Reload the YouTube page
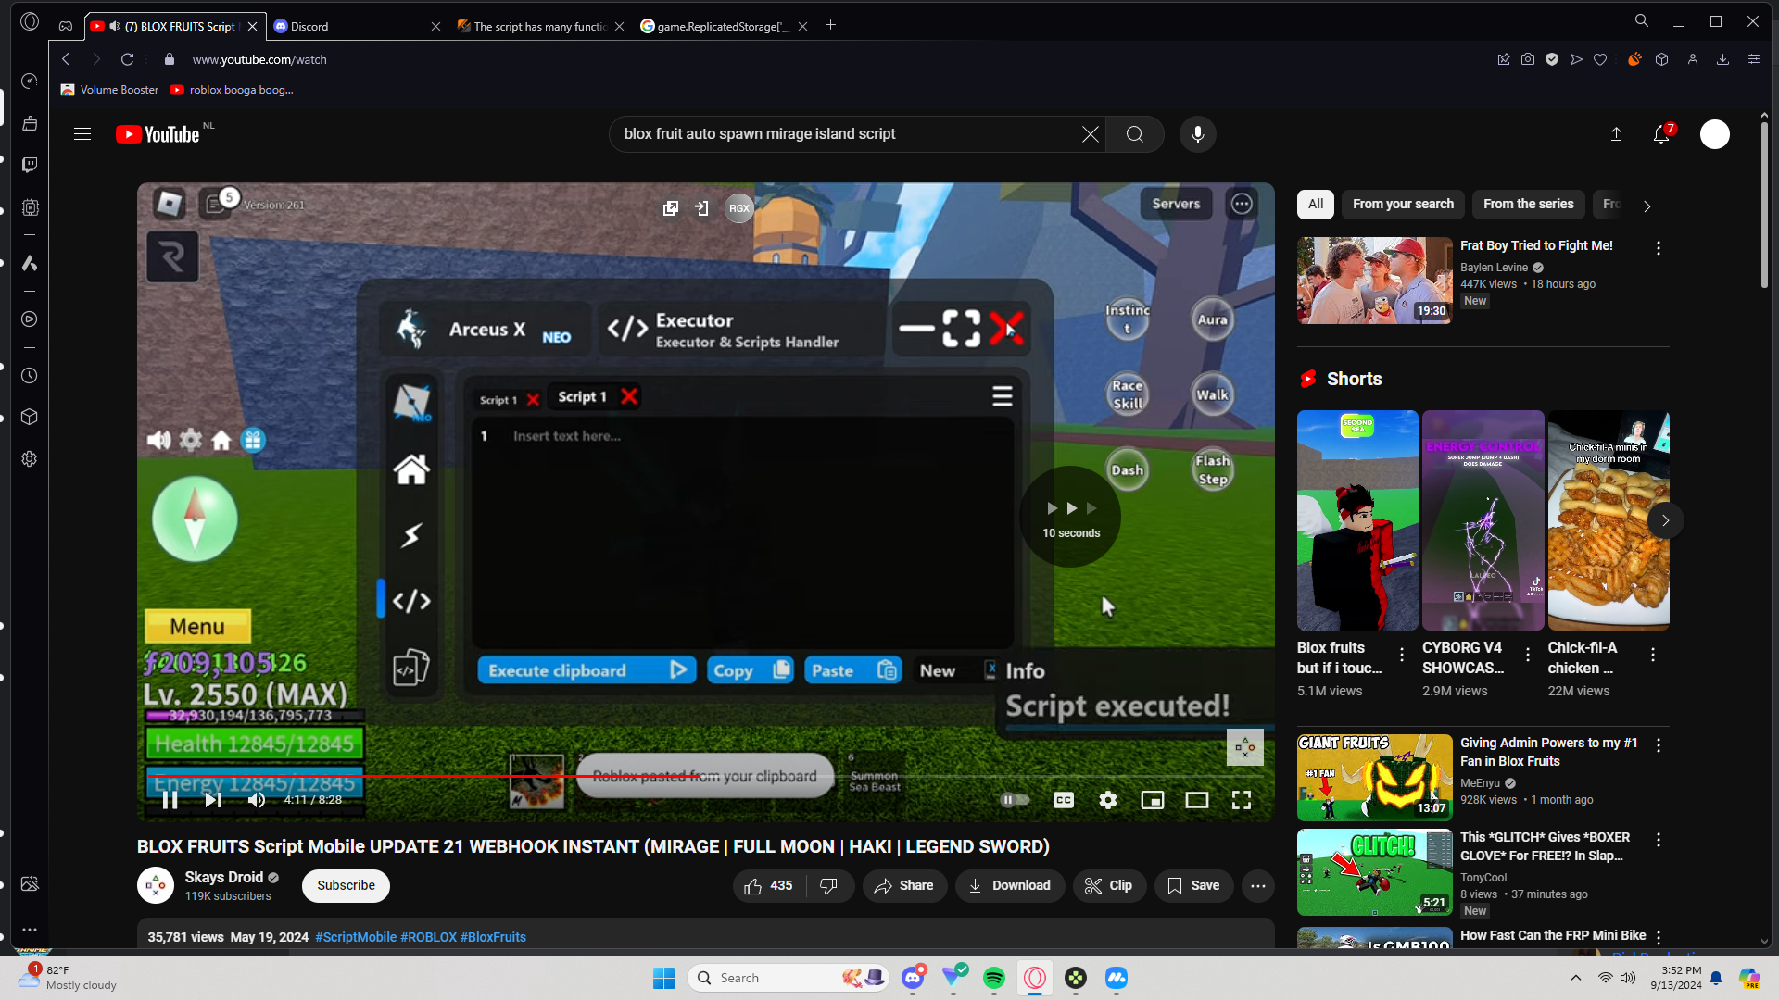This screenshot has width=1779, height=1000. [x=128, y=59]
